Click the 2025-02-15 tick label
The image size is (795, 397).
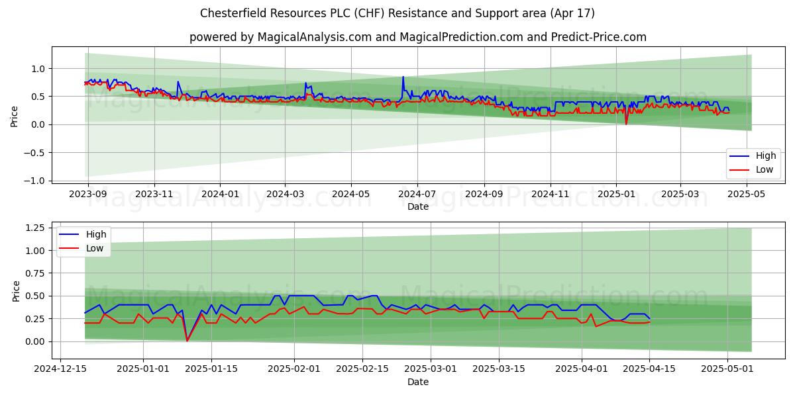tap(362, 369)
